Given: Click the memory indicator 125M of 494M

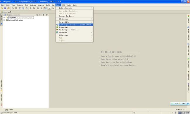Looking at the screenshot, I should (x=184, y=113).
